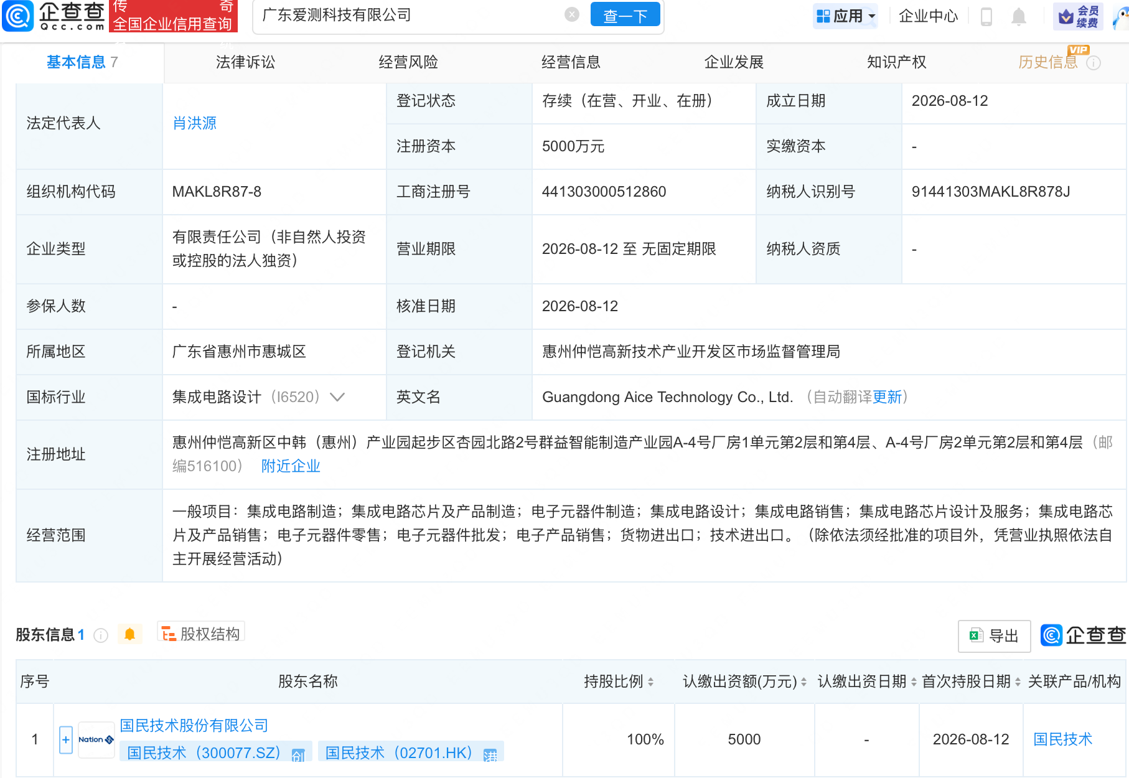
Task: Click the 全国企业信用查询 red banner
Action: click(x=173, y=16)
